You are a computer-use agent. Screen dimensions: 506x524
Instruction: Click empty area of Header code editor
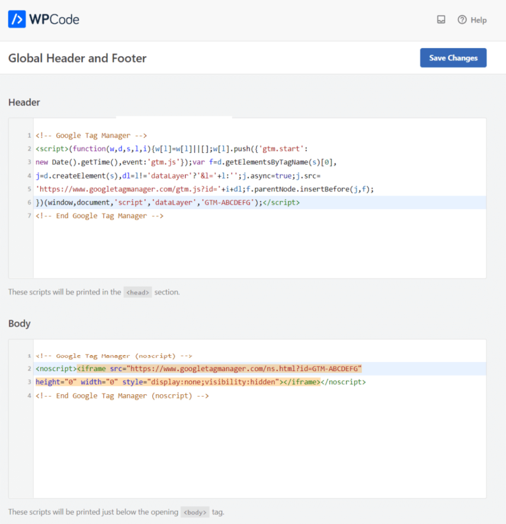coord(260,250)
